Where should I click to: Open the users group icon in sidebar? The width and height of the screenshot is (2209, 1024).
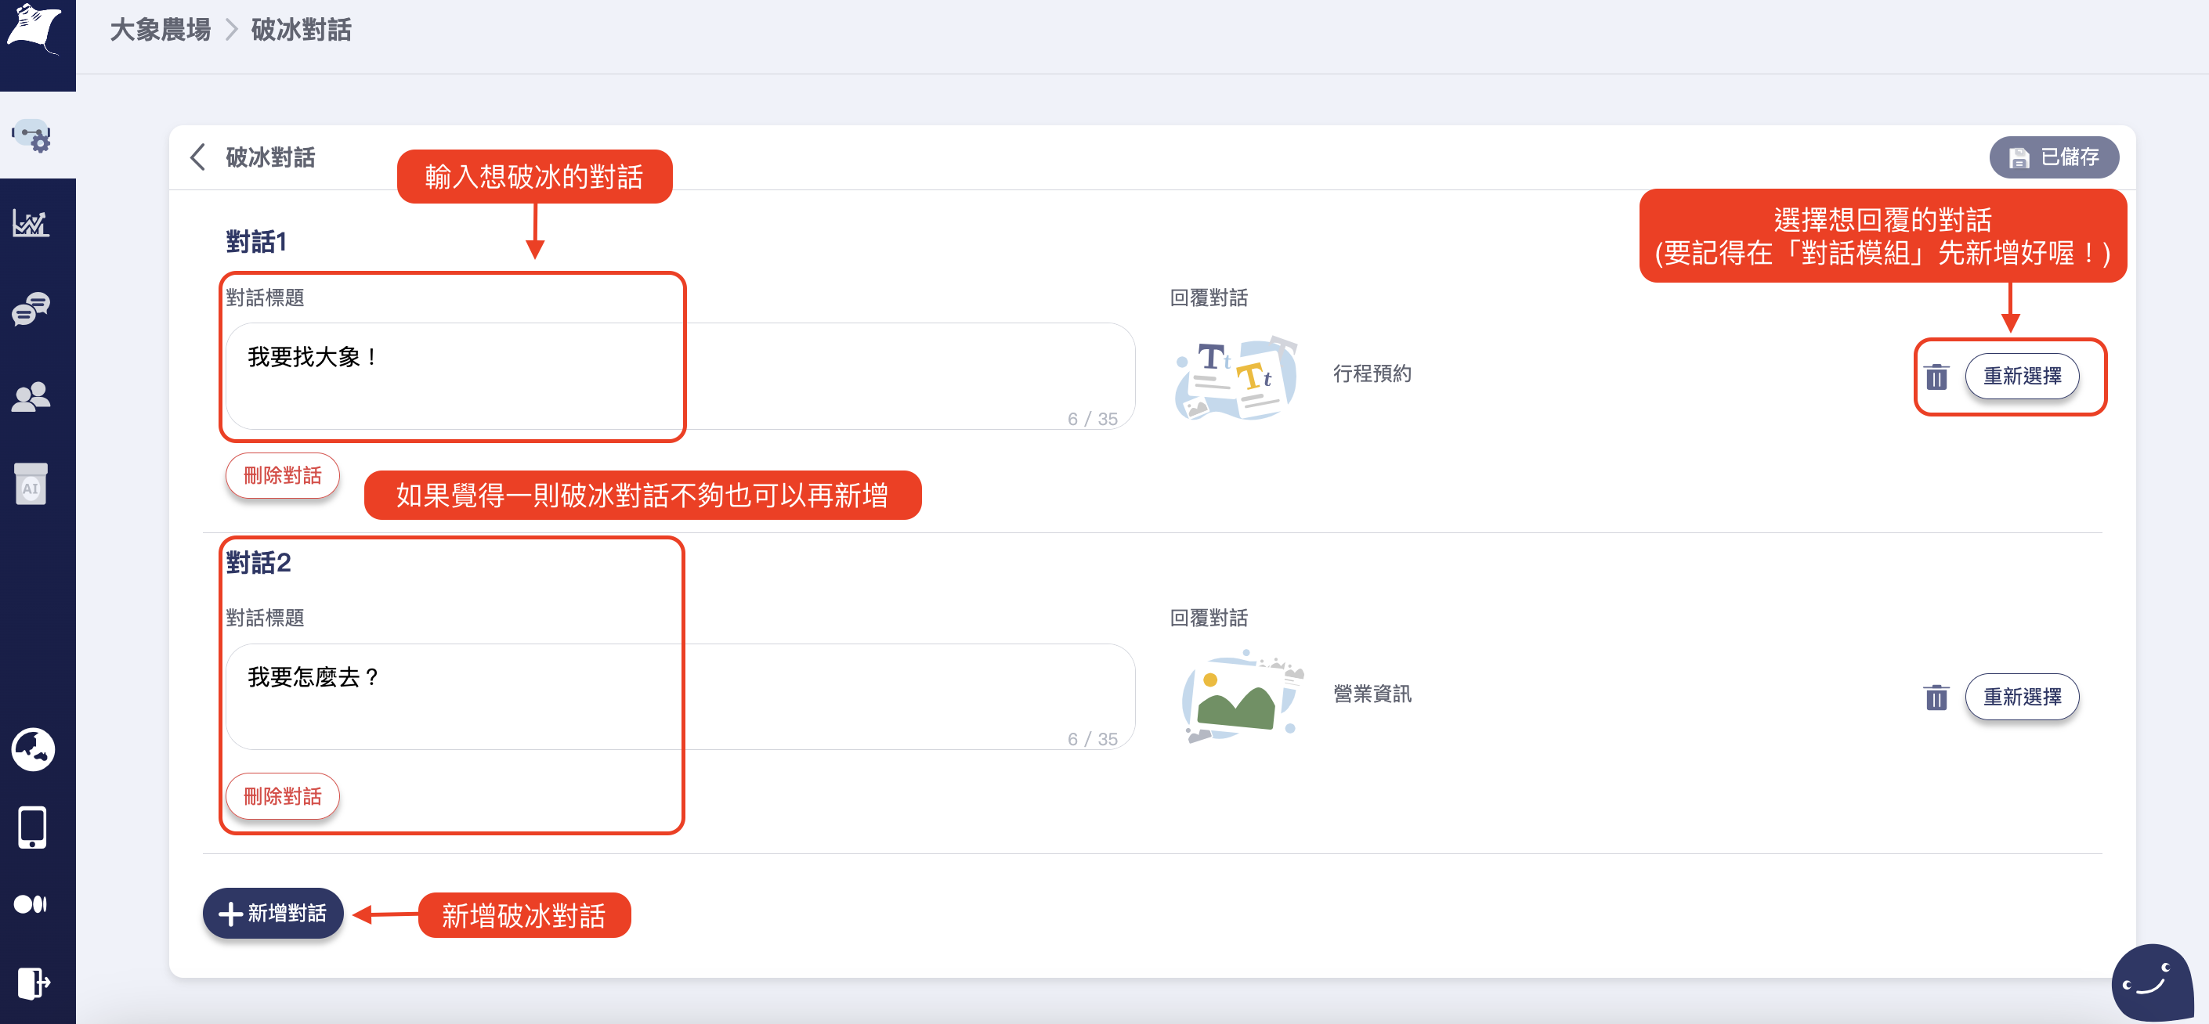tap(32, 397)
